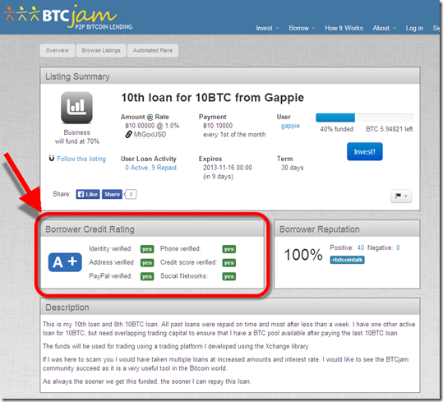This screenshot has width=443, height=402.
Task: Click Follow this listing link
Action: tap(81, 159)
